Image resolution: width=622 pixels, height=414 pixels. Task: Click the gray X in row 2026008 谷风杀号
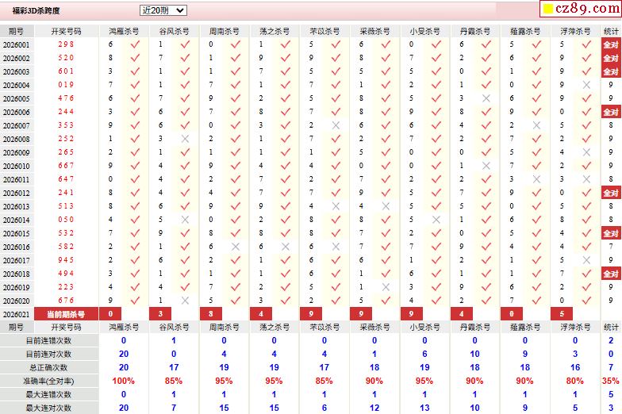pyautogui.click(x=185, y=139)
